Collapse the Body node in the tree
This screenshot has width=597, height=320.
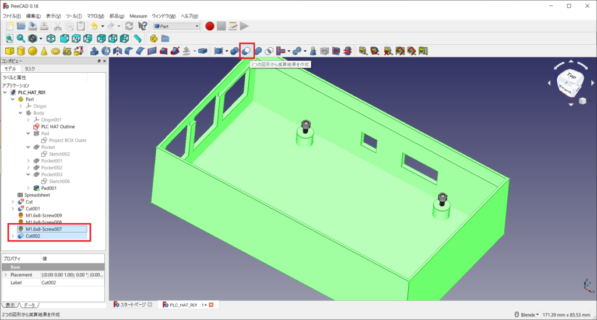(20, 112)
